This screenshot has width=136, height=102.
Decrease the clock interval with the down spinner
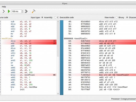pyautogui.click(x=22, y=12)
